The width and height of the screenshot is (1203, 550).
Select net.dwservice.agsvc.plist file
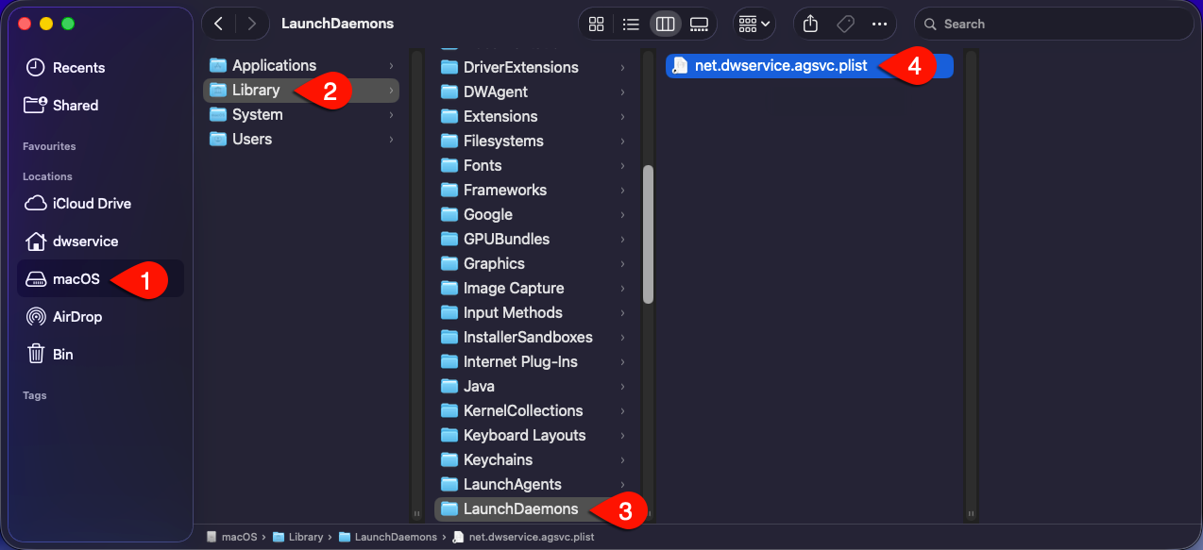(809, 66)
